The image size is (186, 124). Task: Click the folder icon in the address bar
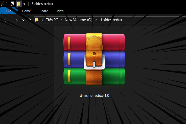(x=37, y=20)
